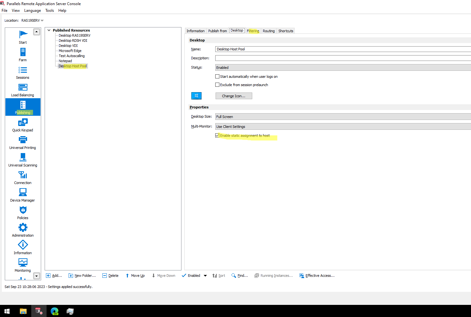Open Device Manager category
Viewport: 471px width, 317px height.
pyautogui.click(x=23, y=195)
